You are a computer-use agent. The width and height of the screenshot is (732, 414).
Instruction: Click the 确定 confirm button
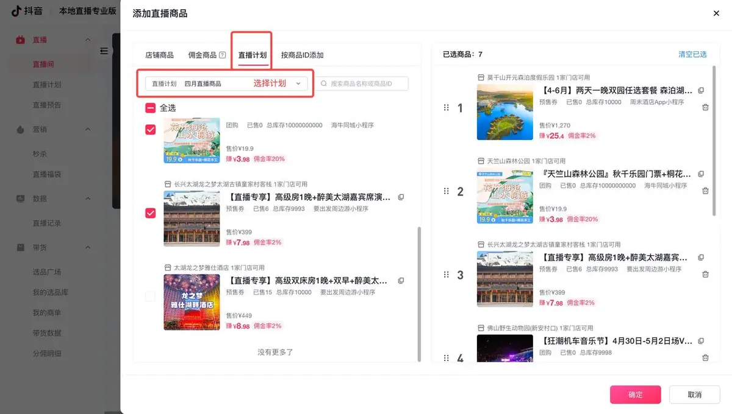635,395
